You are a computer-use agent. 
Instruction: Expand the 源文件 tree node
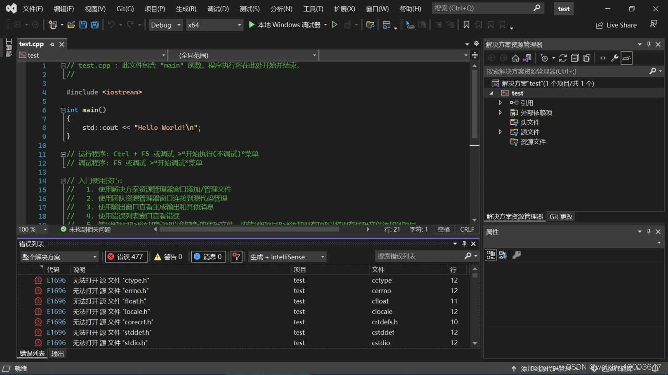[500, 132]
